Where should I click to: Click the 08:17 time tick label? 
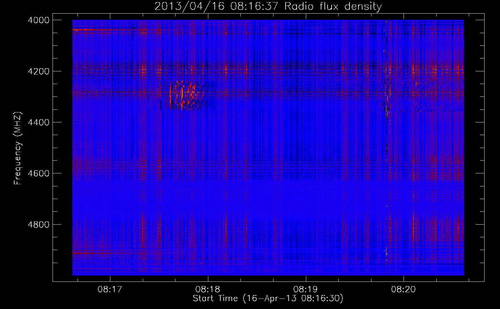110,290
